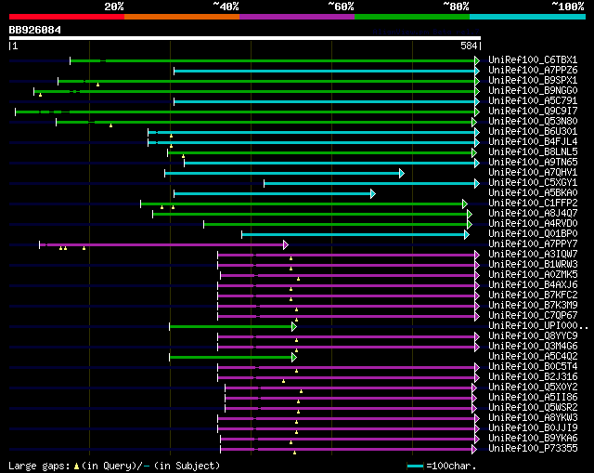The width and height of the screenshot is (594, 473).
Task: Click the truncated UniRef100_UPI000.. label
Action: point(538,326)
